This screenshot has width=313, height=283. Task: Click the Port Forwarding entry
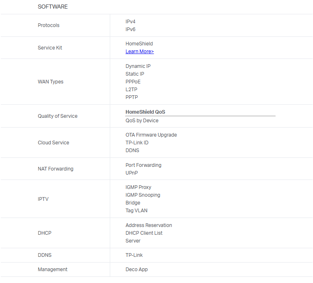143,165
